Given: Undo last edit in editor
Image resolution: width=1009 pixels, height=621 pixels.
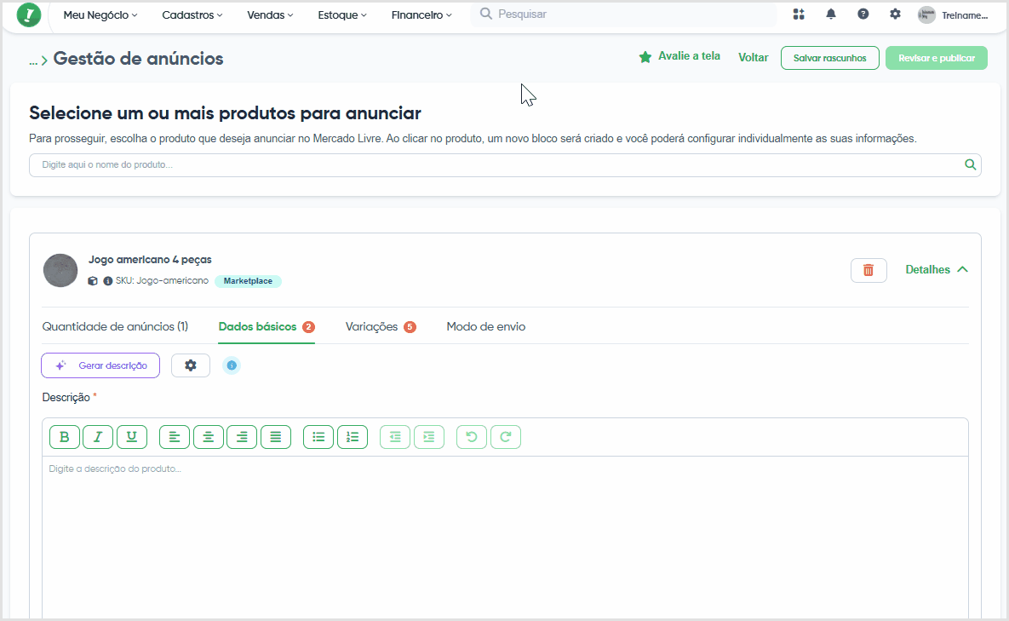Looking at the screenshot, I should [x=472, y=437].
